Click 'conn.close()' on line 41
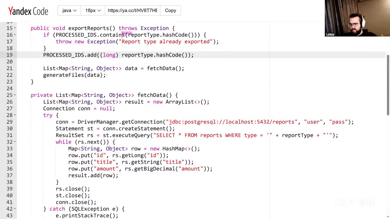390x219 pixels. pos(74,202)
